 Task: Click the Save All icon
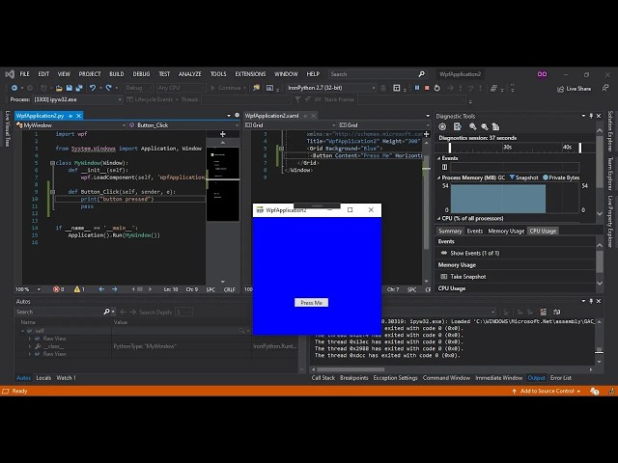click(x=79, y=88)
